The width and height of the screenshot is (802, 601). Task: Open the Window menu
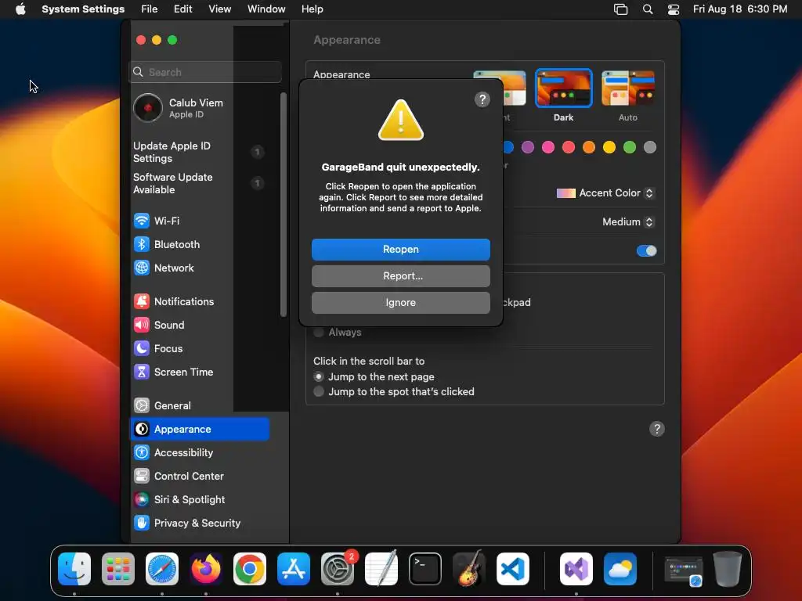(x=266, y=9)
